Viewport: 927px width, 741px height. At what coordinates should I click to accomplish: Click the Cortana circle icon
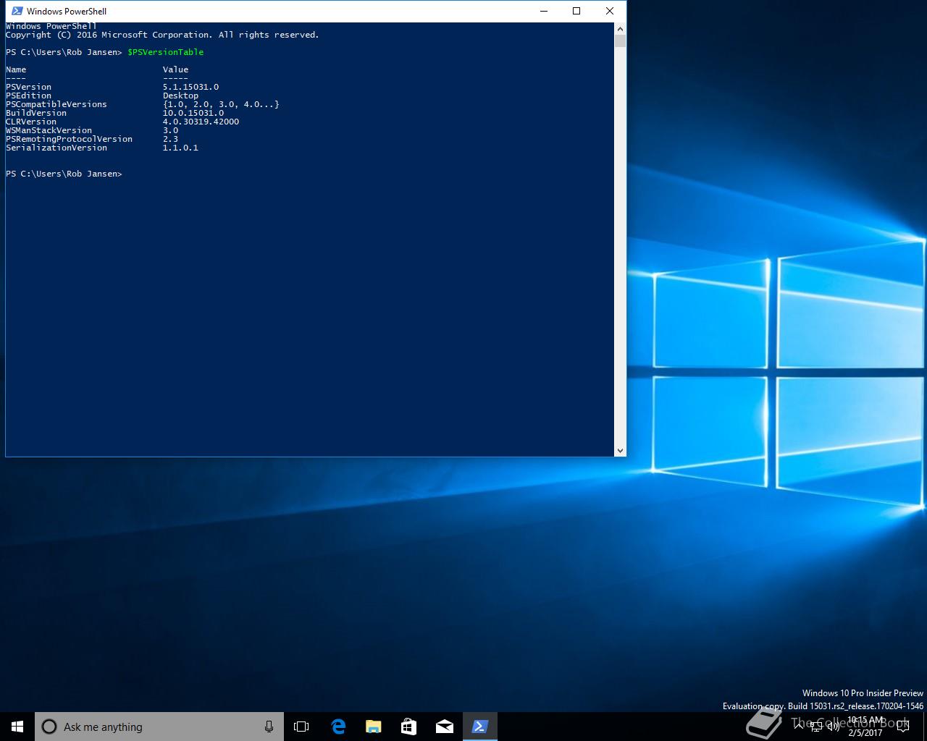49,727
